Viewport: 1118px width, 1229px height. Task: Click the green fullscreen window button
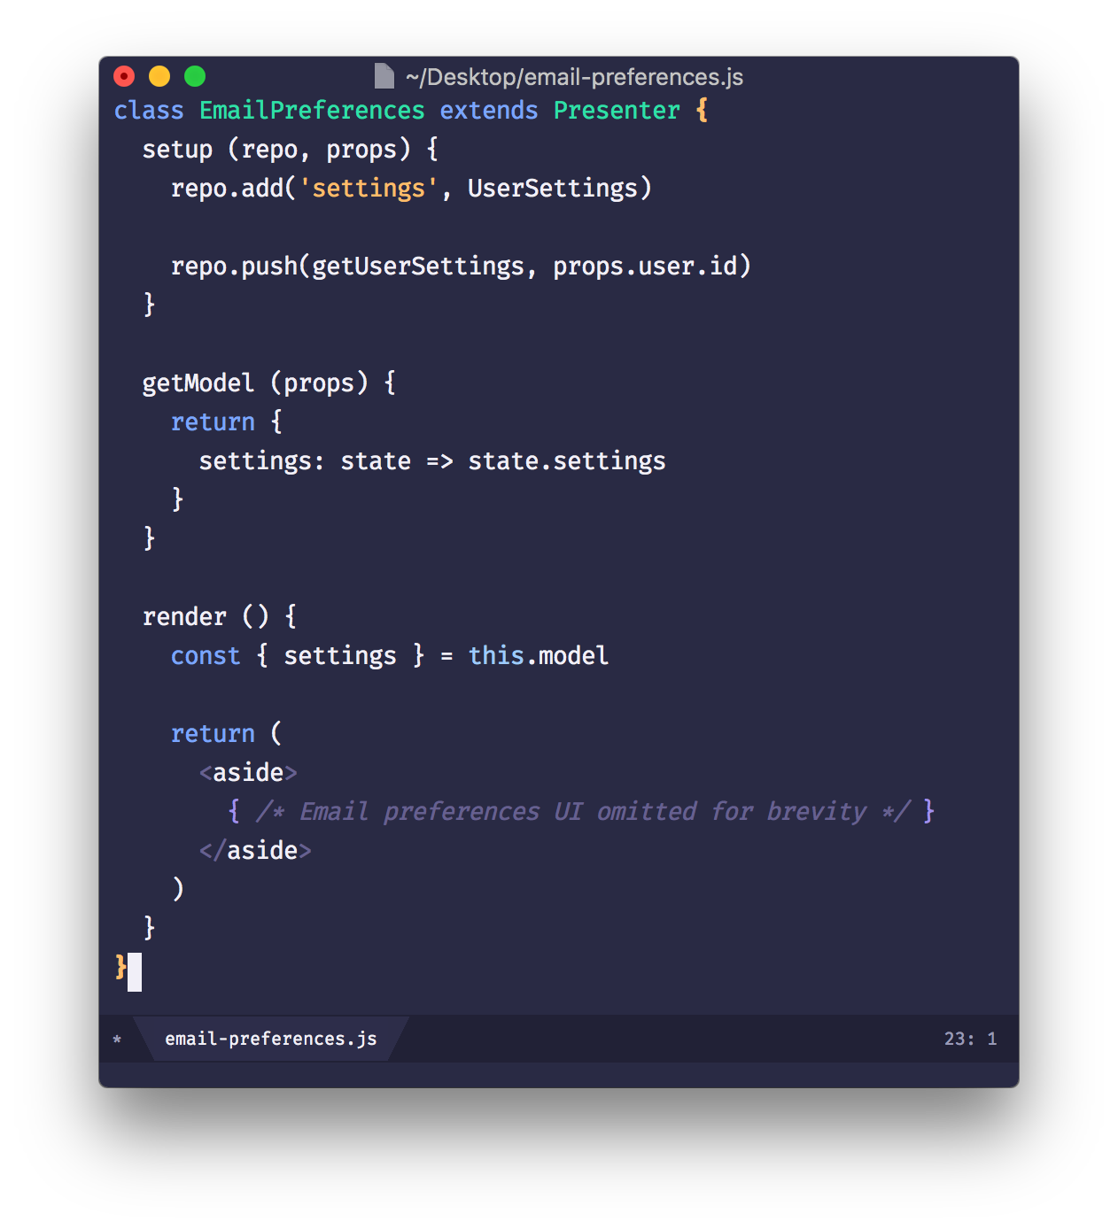point(195,76)
